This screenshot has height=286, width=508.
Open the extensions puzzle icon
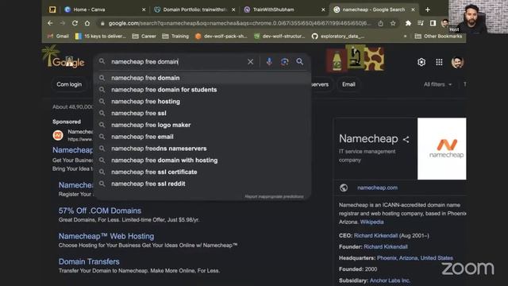tap(408, 23)
